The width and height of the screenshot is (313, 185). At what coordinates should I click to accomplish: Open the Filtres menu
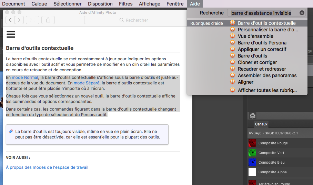tap(125, 4)
